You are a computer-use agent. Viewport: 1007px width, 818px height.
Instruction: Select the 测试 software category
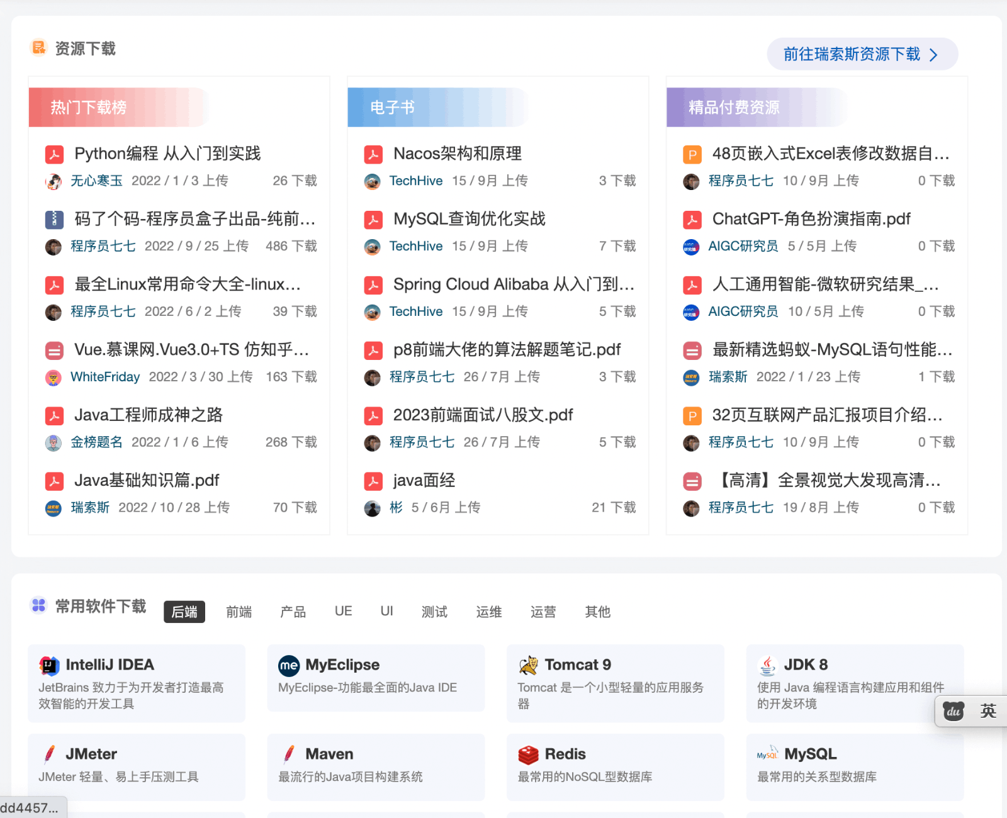click(x=434, y=612)
